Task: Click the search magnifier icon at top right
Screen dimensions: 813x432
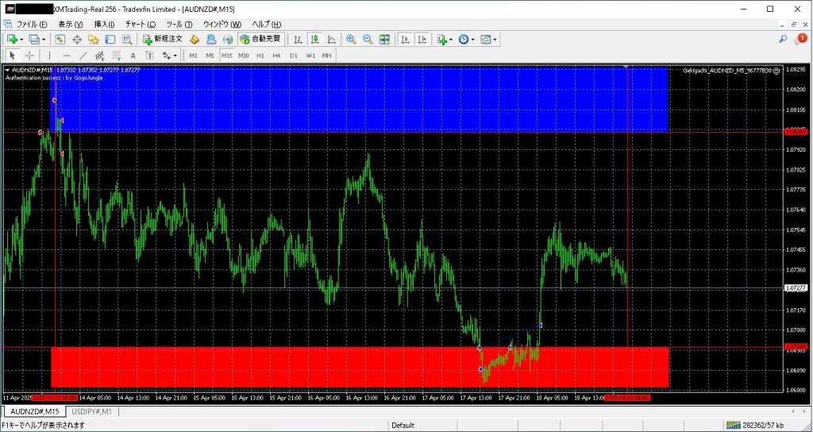Action: (783, 39)
